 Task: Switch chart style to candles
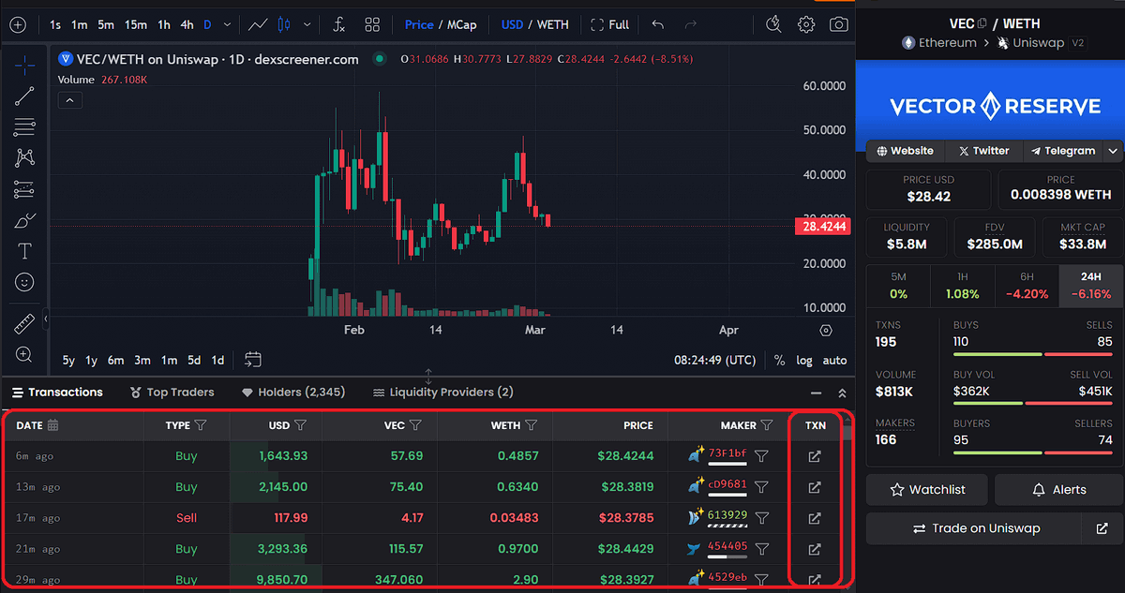[285, 24]
